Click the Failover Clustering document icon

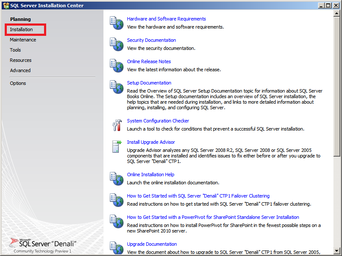click(116, 200)
